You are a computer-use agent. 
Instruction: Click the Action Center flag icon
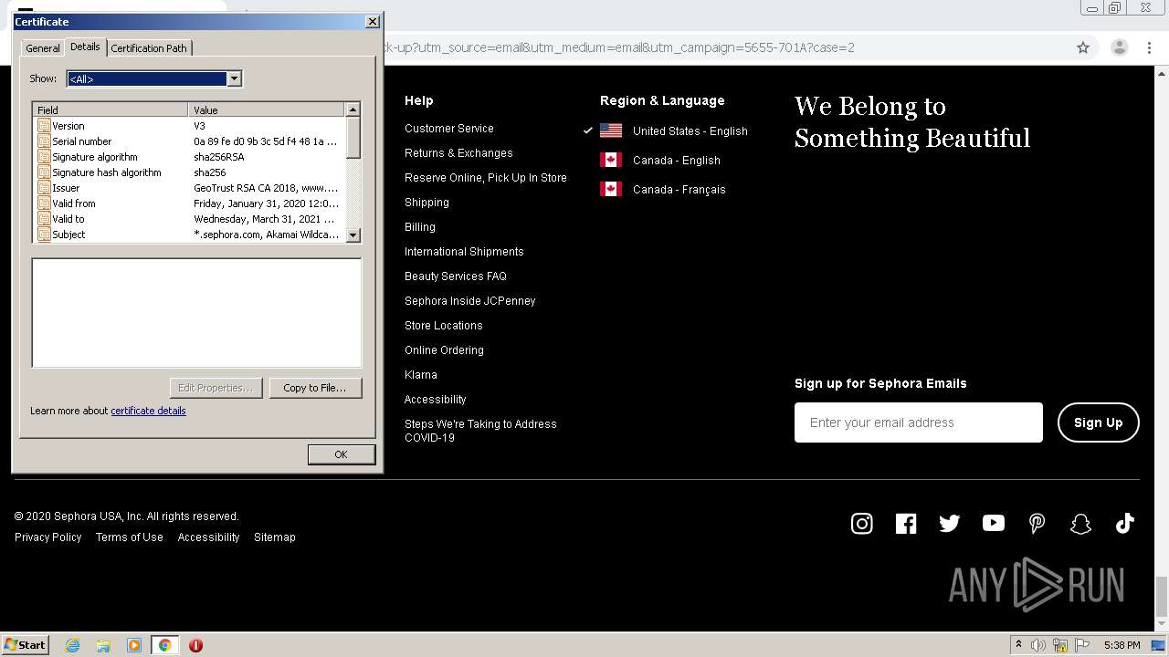(1082, 645)
